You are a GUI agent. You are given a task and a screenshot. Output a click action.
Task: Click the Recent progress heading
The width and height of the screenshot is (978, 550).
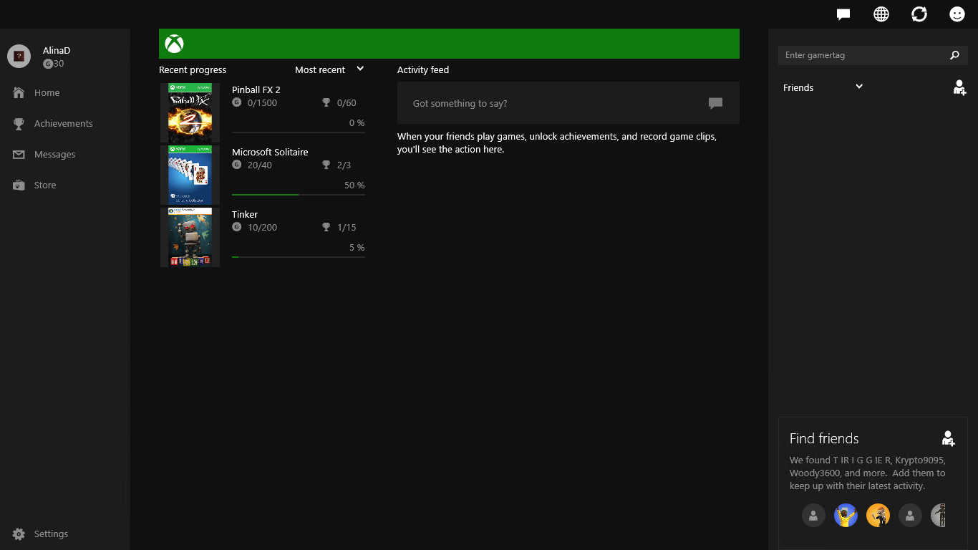(193, 69)
